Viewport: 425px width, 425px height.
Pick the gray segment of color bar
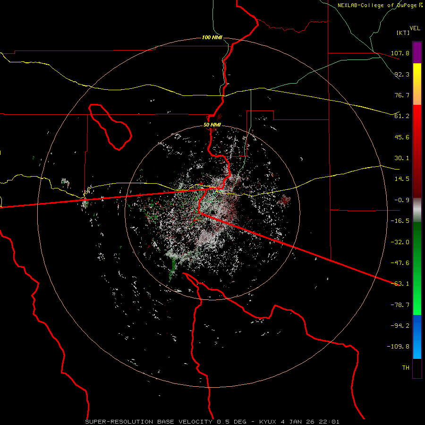click(x=417, y=210)
